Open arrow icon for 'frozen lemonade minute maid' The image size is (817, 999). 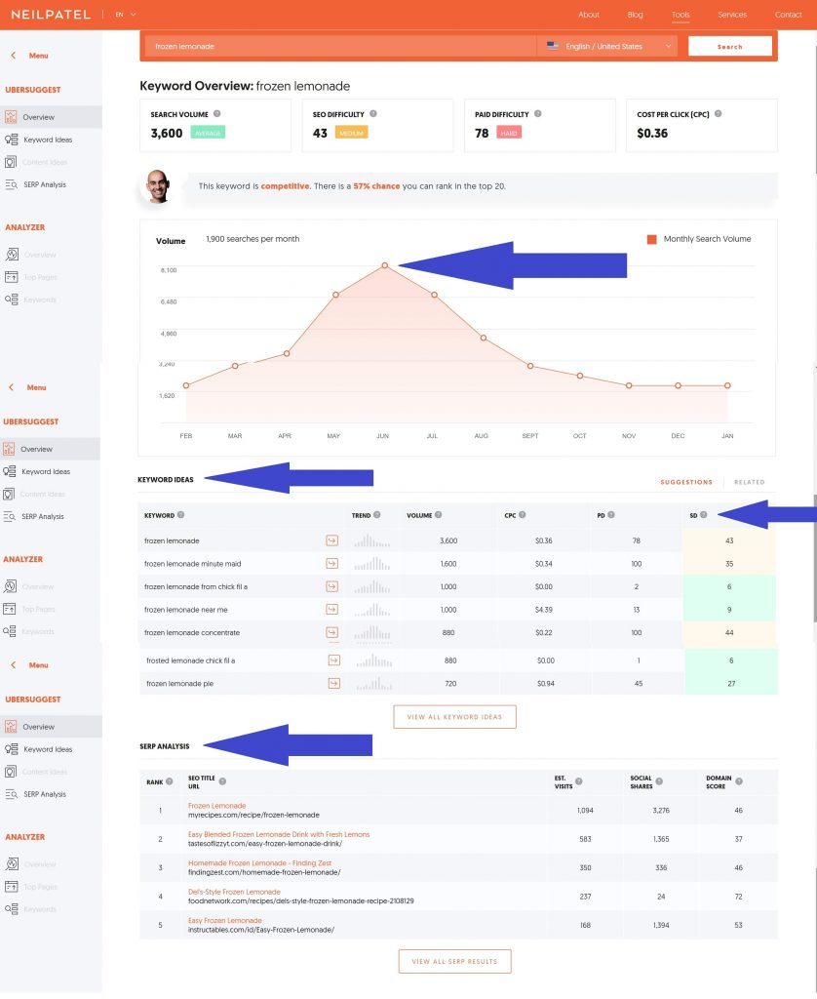(x=331, y=563)
